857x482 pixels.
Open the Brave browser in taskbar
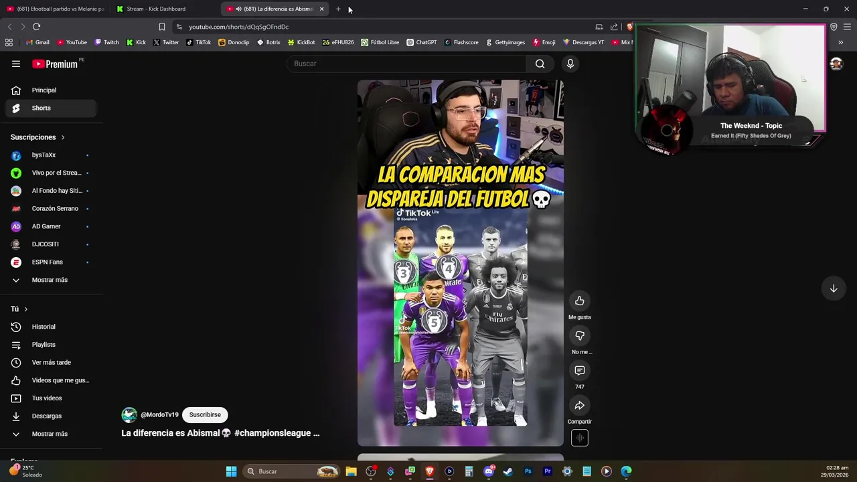pyautogui.click(x=430, y=471)
